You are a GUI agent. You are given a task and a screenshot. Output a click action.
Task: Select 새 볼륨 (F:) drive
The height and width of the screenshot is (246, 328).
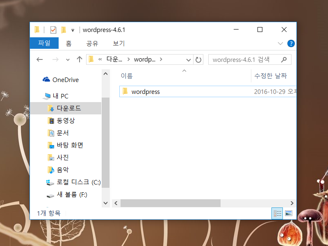tap(72, 194)
